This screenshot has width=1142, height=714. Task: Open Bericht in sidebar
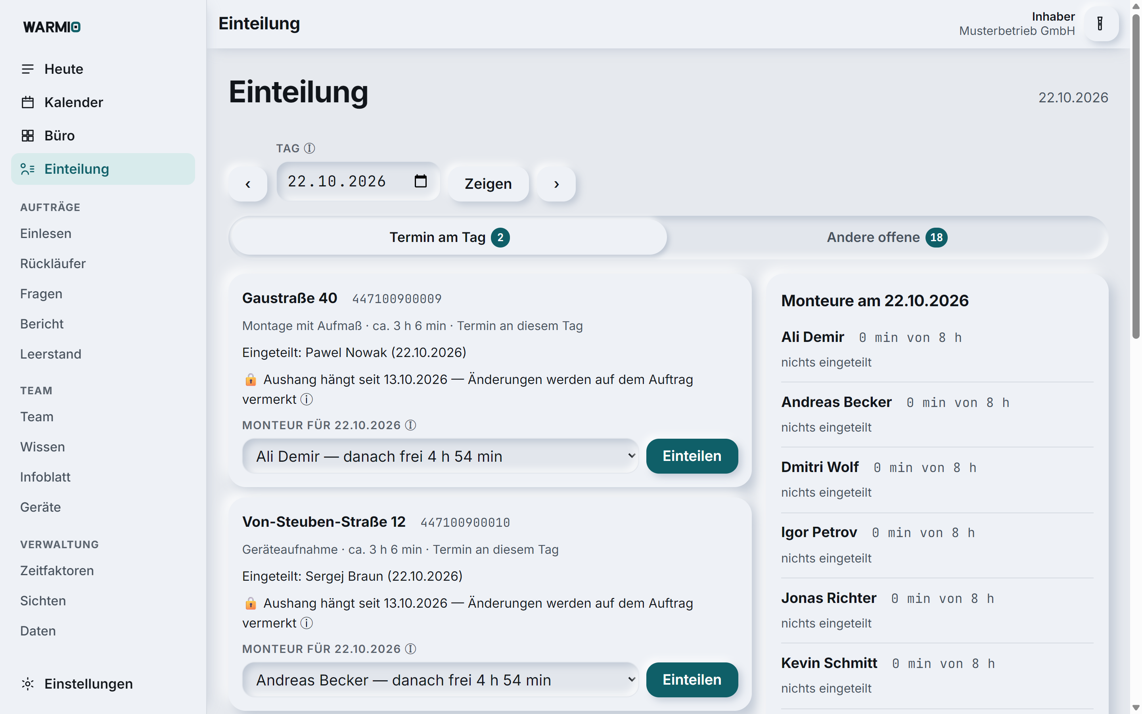[x=42, y=324]
